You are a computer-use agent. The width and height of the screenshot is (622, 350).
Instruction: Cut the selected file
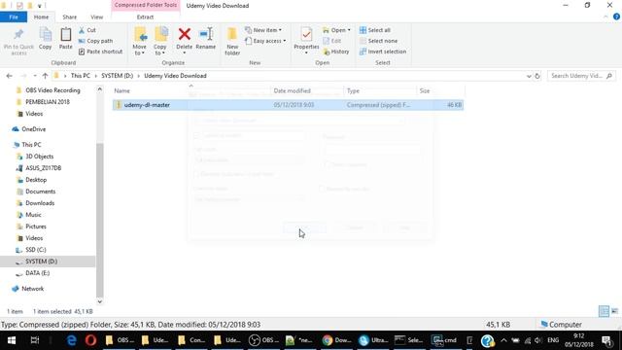point(87,30)
